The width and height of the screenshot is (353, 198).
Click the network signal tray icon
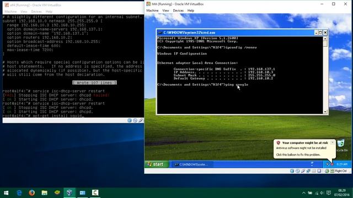317,193
